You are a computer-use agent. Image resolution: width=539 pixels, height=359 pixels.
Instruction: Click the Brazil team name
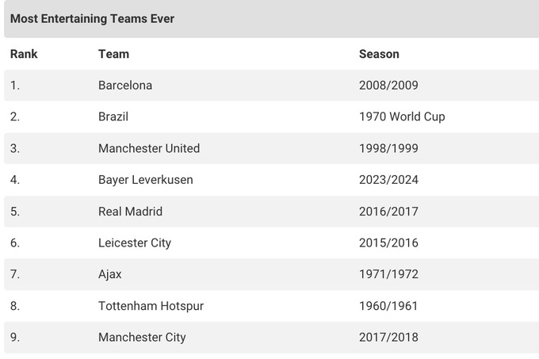(113, 116)
